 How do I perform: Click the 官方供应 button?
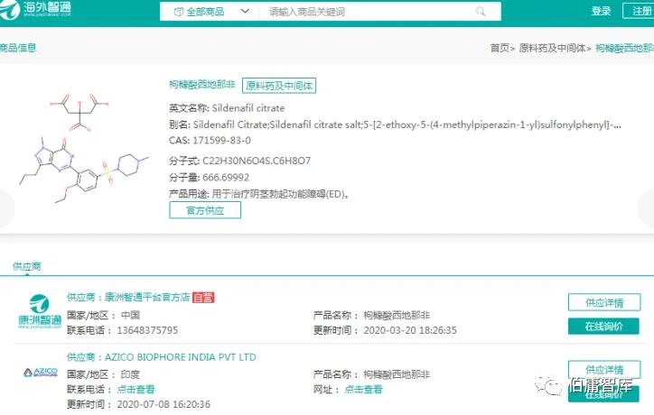click(205, 210)
